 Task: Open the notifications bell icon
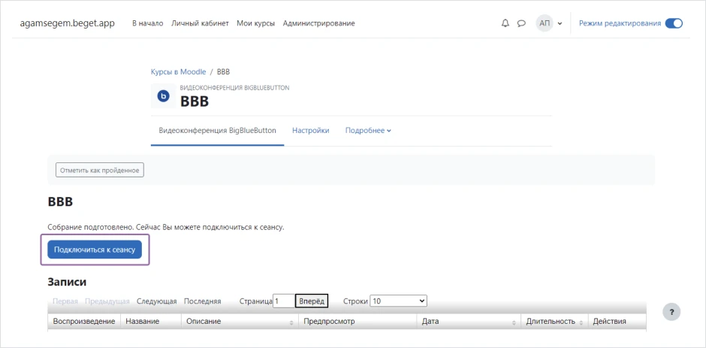(505, 23)
